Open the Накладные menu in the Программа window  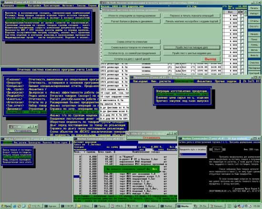(x=141, y=81)
